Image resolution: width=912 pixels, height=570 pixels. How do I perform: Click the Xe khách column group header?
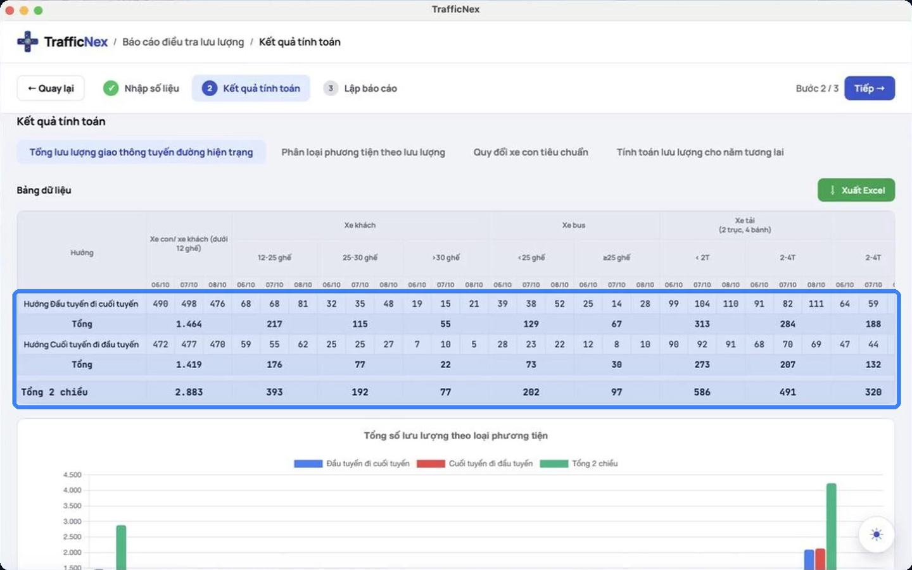(x=360, y=225)
